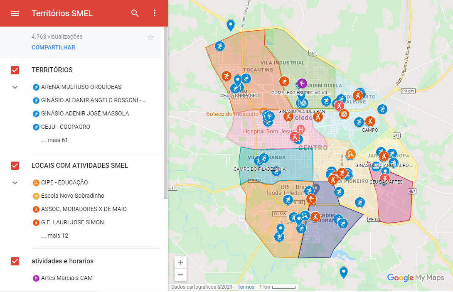Star this map with the star icon

click(x=150, y=37)
